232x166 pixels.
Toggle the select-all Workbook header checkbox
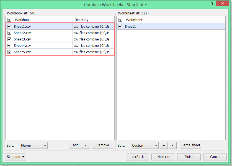coord(9,20)
